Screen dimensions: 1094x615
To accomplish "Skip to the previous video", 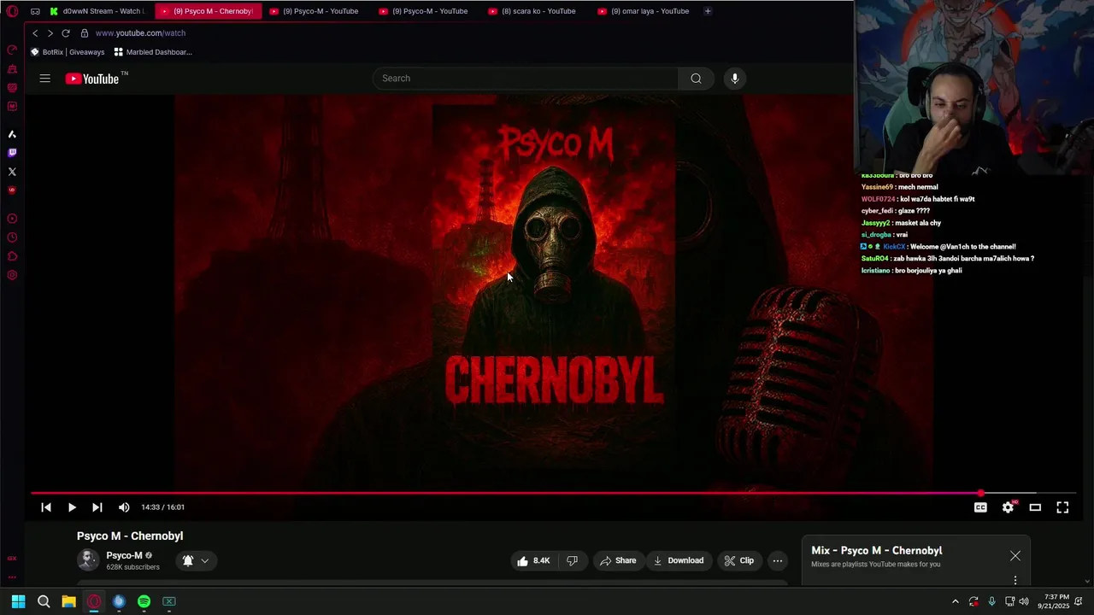I will coord(46,507).
